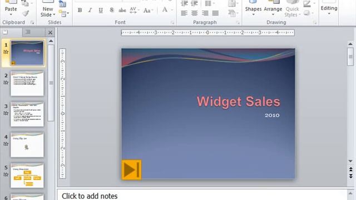Center the text

[195, 13]
